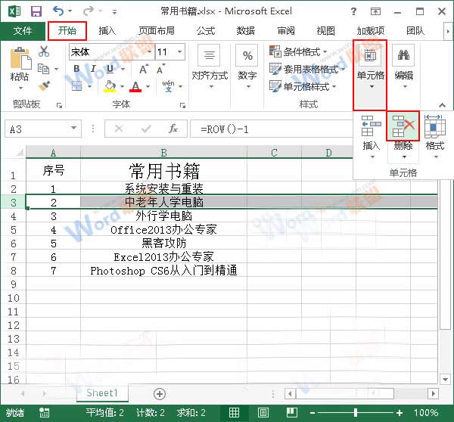Screen dimensions: 454x422
Task: Select cell B5 containing Office2013办公专家
Action: (x=173, y=229)
